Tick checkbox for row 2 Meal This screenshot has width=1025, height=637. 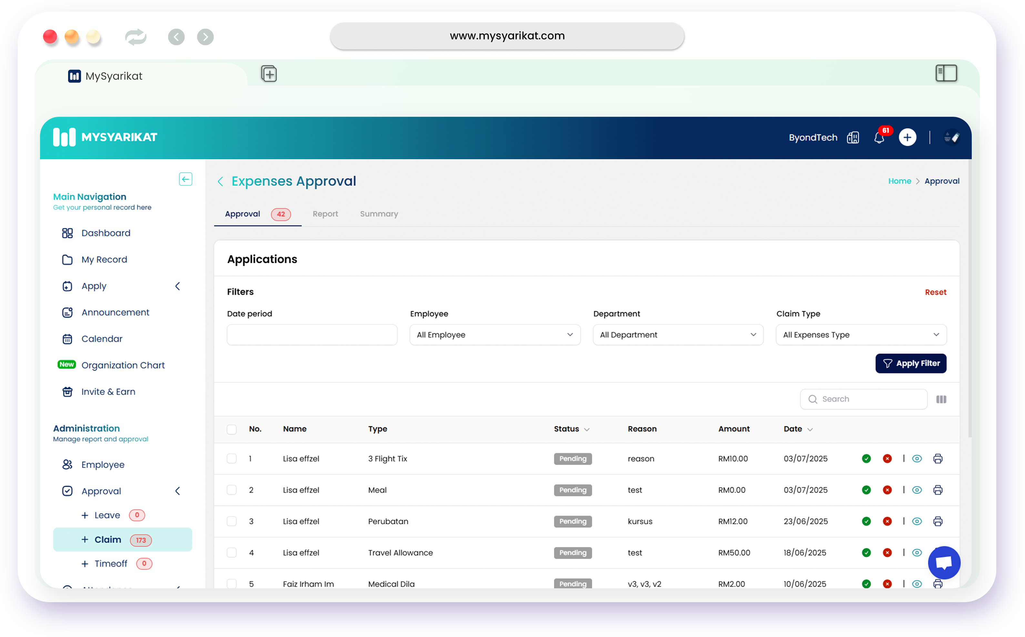[231, 490]
